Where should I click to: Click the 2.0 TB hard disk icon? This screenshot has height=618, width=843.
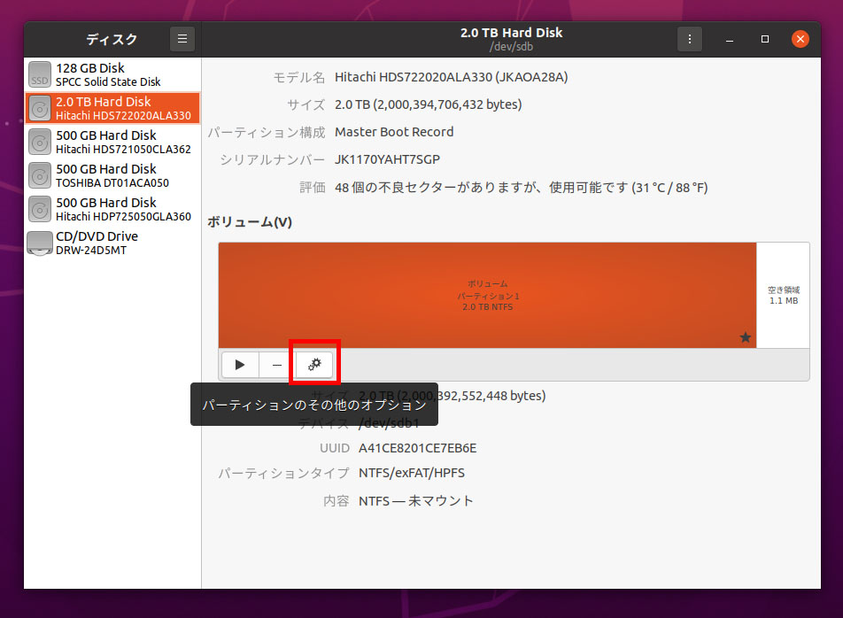tap(40, 108)
